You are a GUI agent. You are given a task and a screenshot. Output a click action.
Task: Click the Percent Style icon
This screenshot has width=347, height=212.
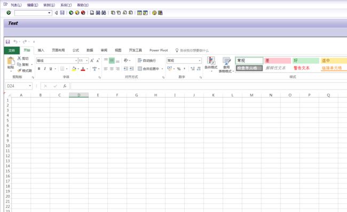click(179, 69)
